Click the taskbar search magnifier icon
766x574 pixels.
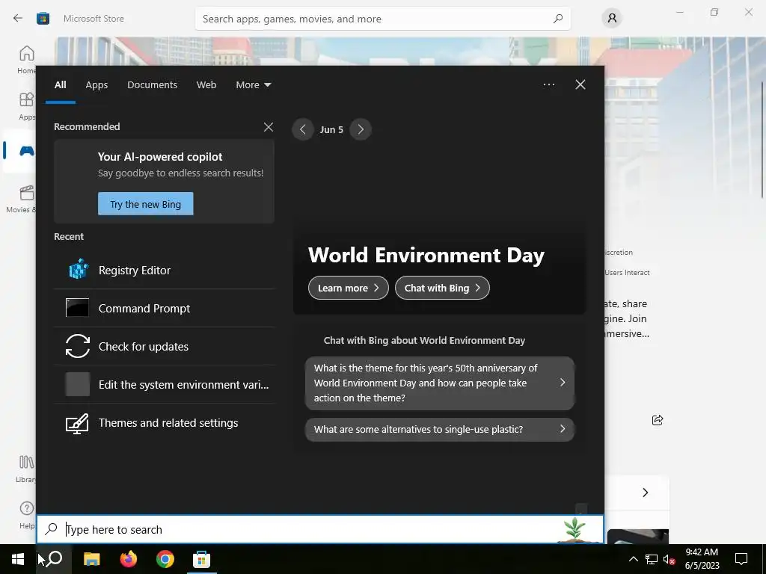click(x=55, y=559)
